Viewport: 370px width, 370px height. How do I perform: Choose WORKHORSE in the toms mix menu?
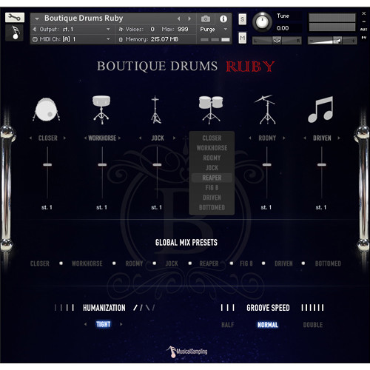coord(212,148)
